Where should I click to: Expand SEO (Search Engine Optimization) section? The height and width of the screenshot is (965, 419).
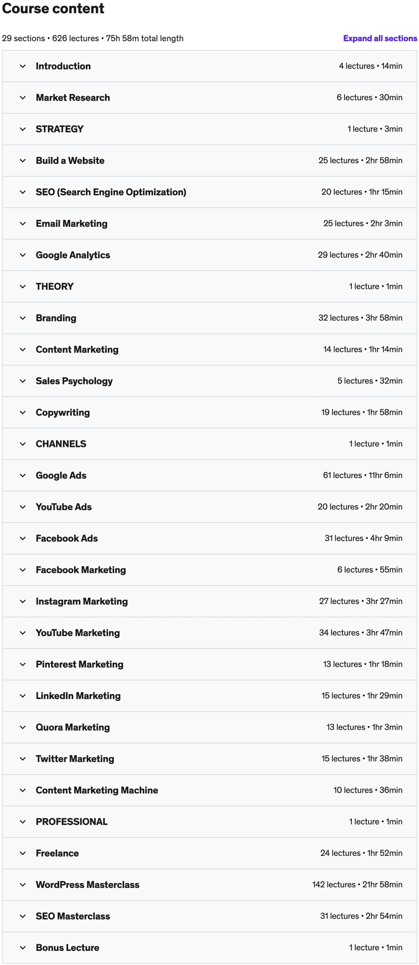[x=111, y=192]
